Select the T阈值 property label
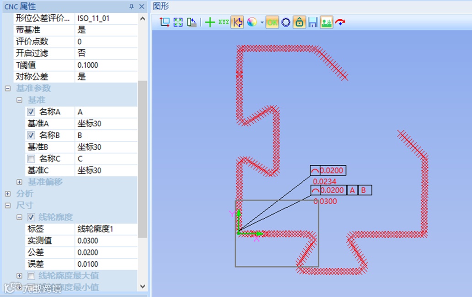472x297 pixels. 26,65
